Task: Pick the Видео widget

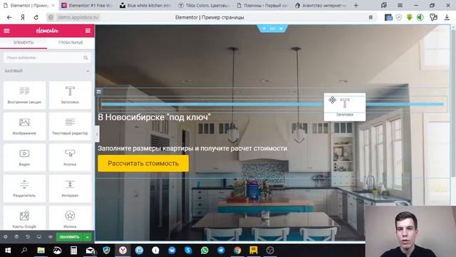Action: coord(24,158)
